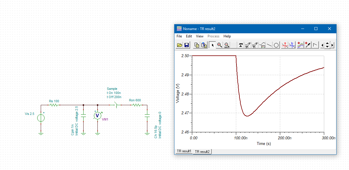Click the right arrow in the navigation control
The height and width of the screenshot is (170, 349).
click(332, 45)
